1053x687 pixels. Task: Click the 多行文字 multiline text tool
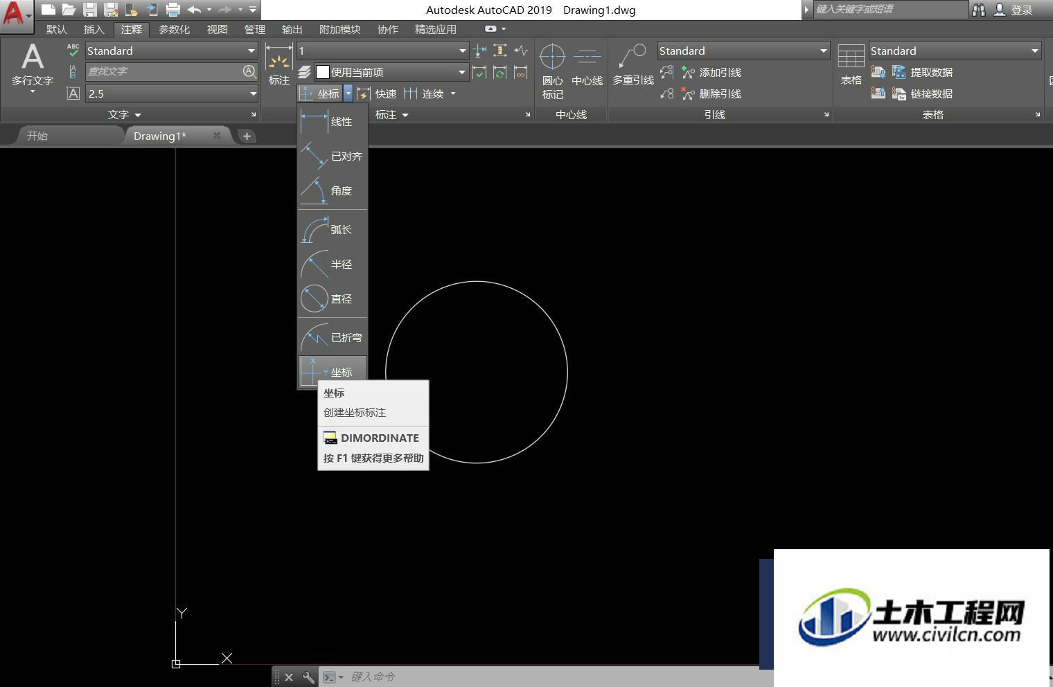click(x=32, y=66)
